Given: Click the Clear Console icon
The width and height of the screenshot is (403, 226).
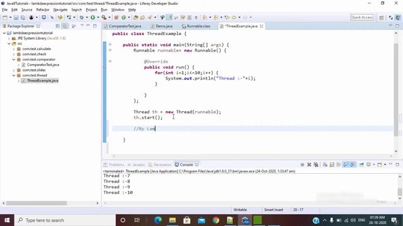Looking at the screenshot, I should point(325,164).
